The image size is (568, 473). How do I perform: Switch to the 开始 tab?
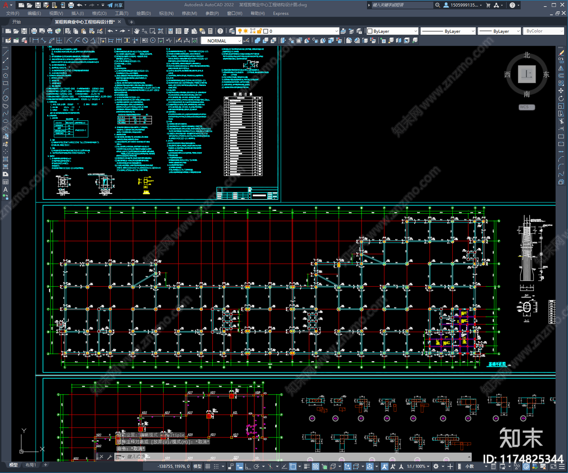pos(17,22)
